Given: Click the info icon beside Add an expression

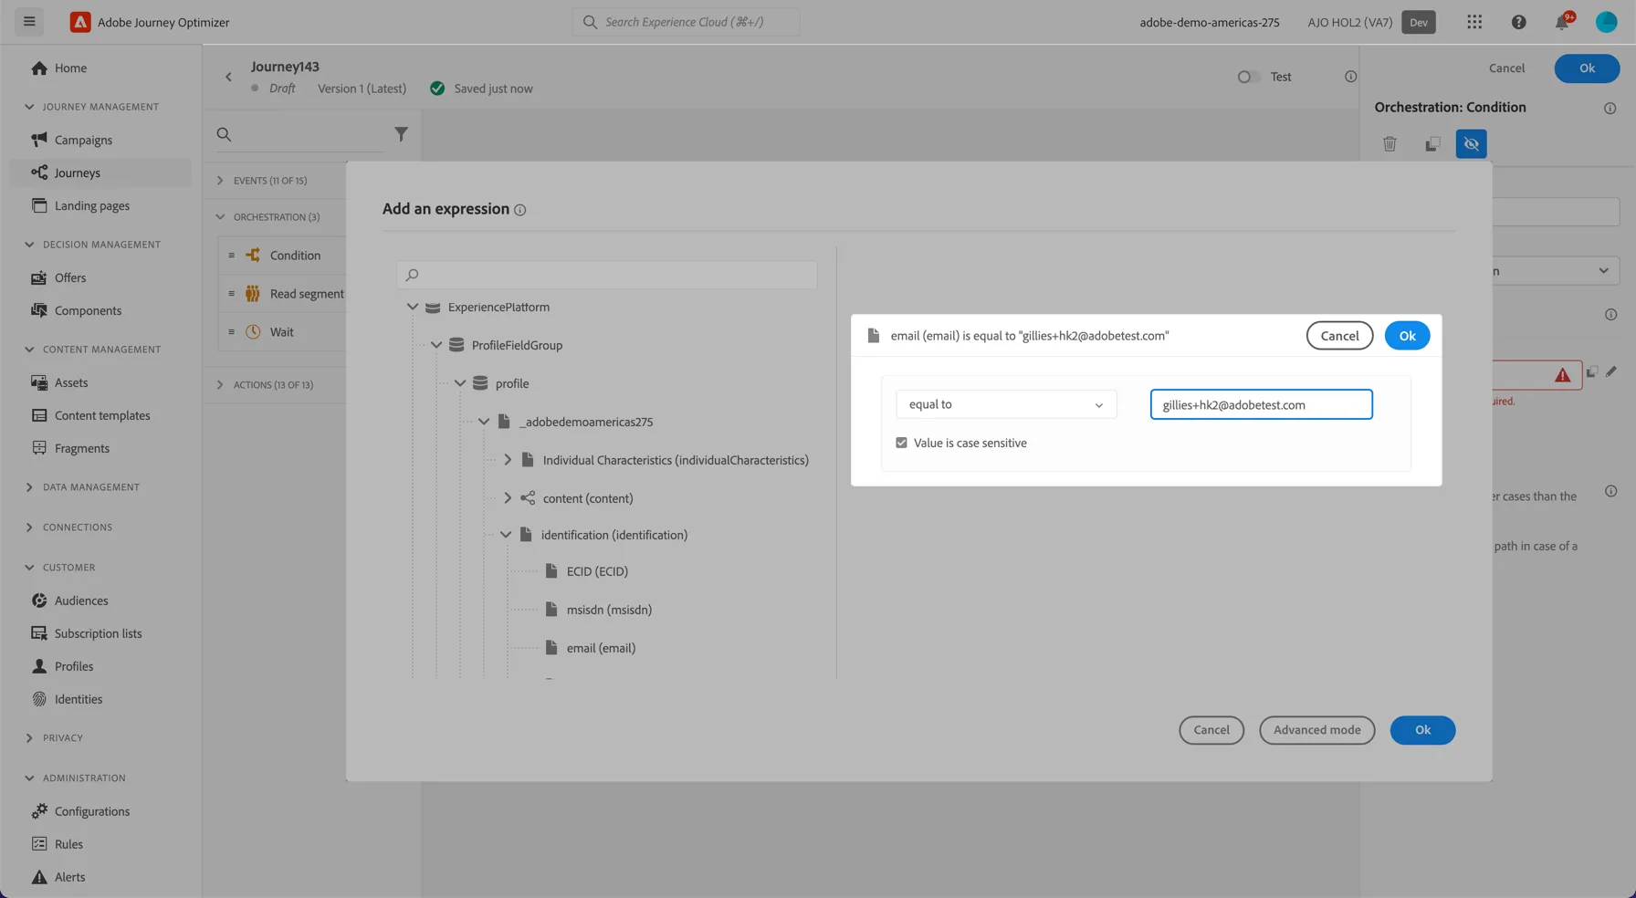Looking at the screenshot, I should click(x=519, y=210).
